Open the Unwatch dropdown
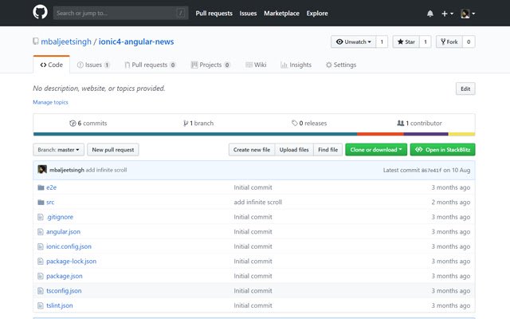Image resolution: width=510 pixels, height=319 pixels. pyautogui.click(x=353, y=41)
